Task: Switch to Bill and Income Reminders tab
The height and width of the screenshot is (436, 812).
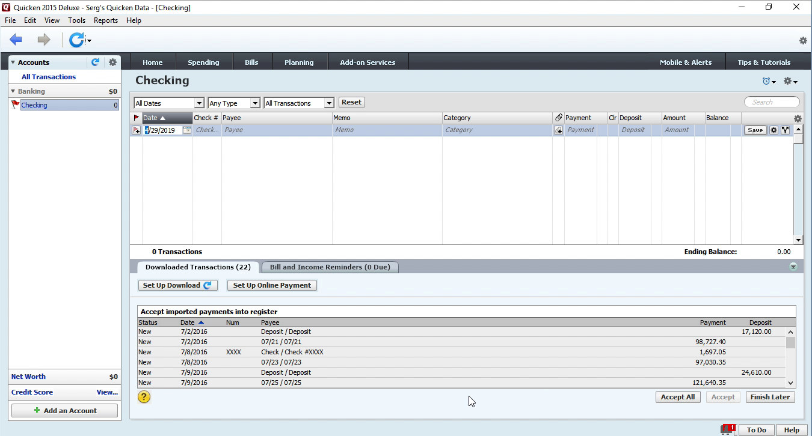Action: [330, 267]
